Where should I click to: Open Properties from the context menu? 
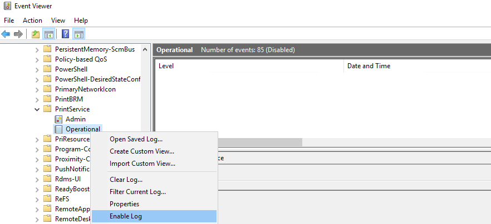point(124,204)
